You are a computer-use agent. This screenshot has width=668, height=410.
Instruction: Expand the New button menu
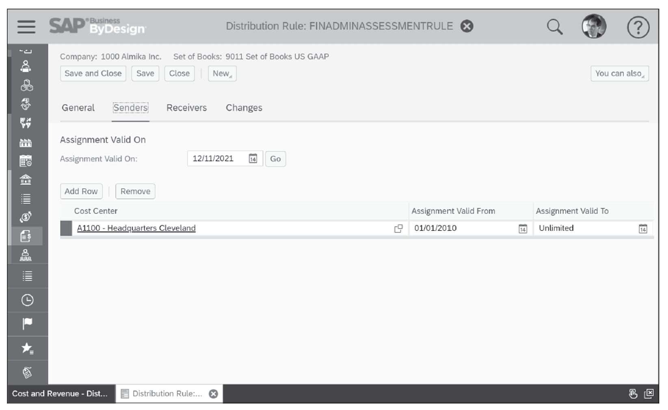pyautogui.click(x=222, y=73)
